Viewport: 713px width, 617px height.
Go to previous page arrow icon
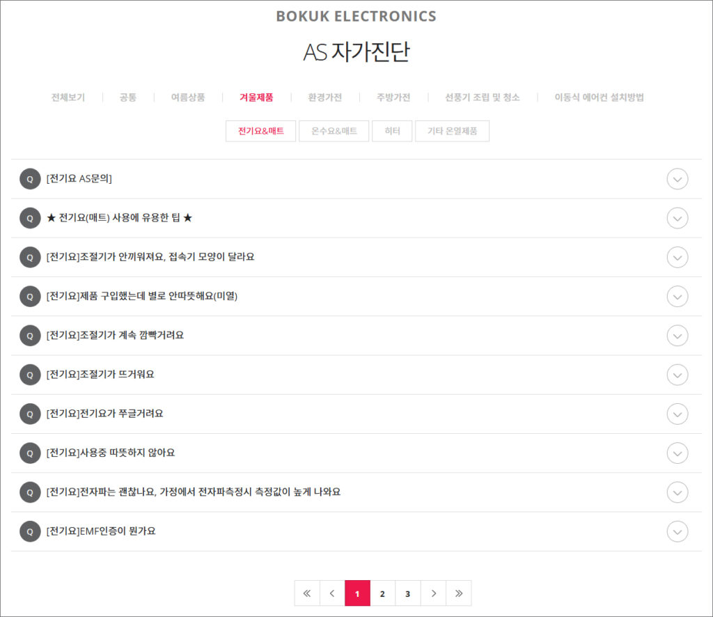(x=332, y=593)
